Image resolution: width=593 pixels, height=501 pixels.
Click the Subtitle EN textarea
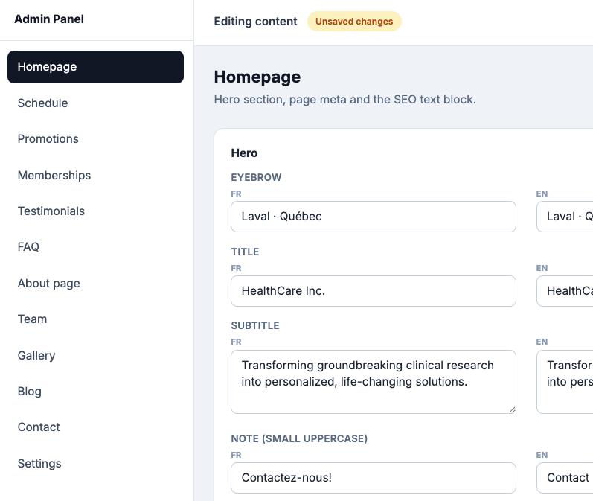565,382
